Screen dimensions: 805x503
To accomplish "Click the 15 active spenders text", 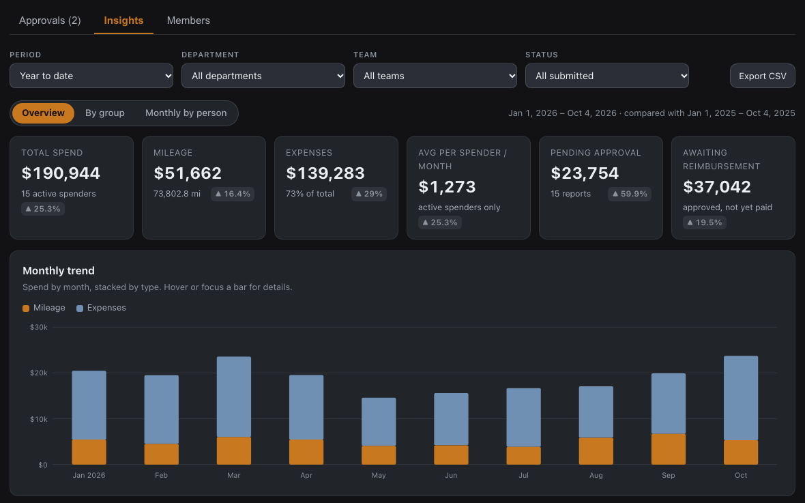I will 59,194.
